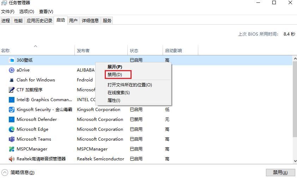Click the Microsoft Defender shield icon
Image resolution: width=297 pixels, height=178 pixels.
(x=11, y=119)
